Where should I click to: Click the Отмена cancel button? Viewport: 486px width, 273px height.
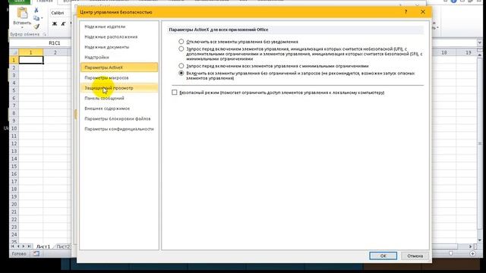coord(415,256)
